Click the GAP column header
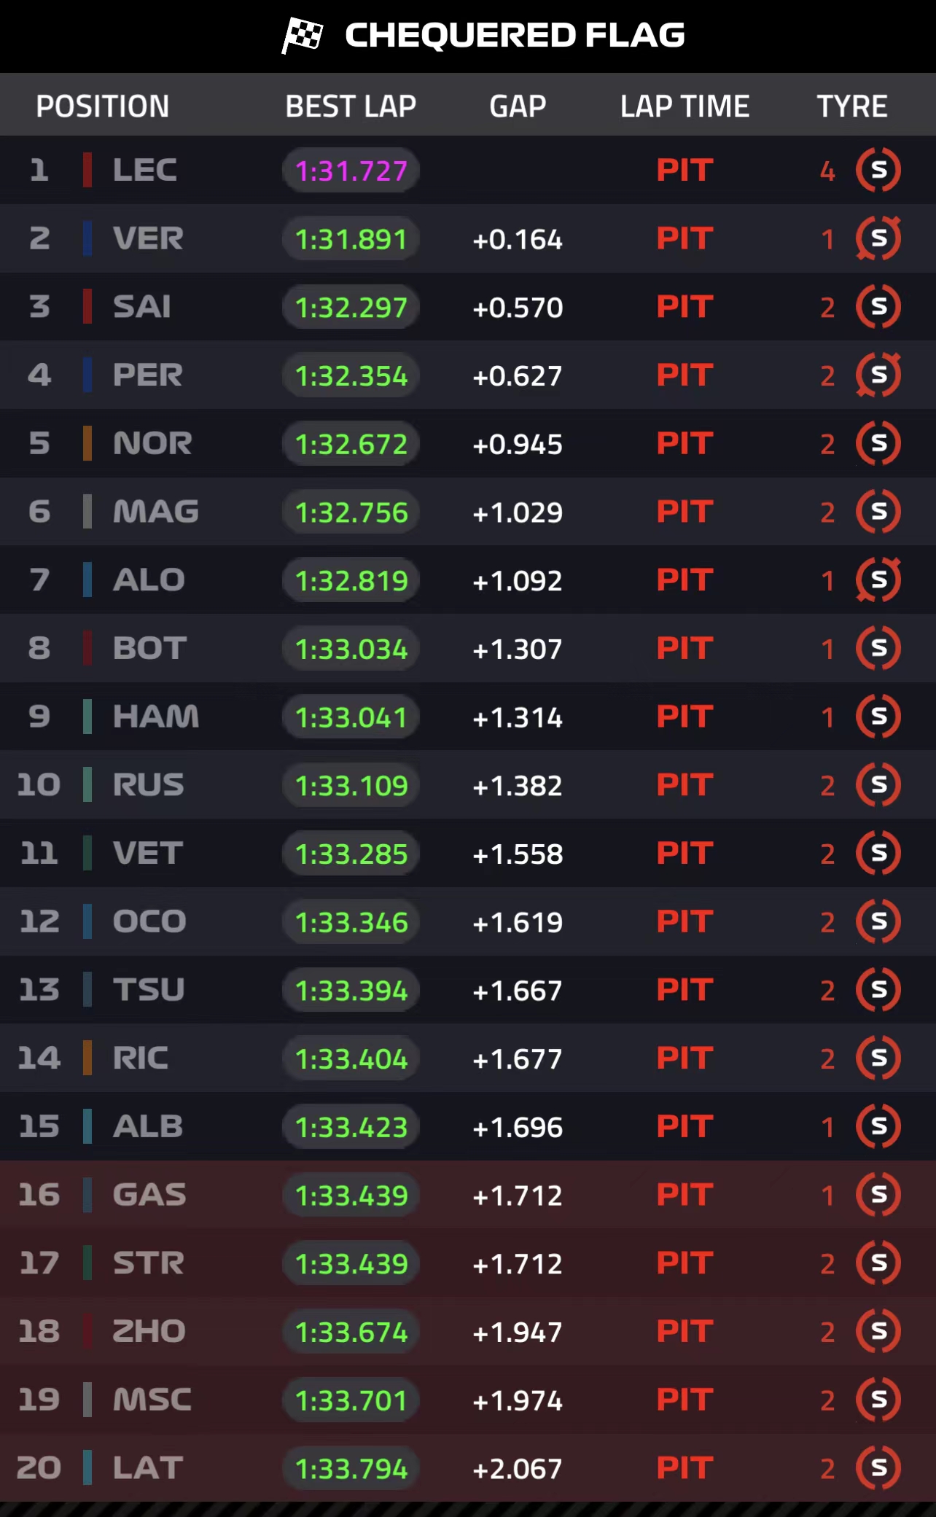 pyautogui.click(x=518, y=106)
